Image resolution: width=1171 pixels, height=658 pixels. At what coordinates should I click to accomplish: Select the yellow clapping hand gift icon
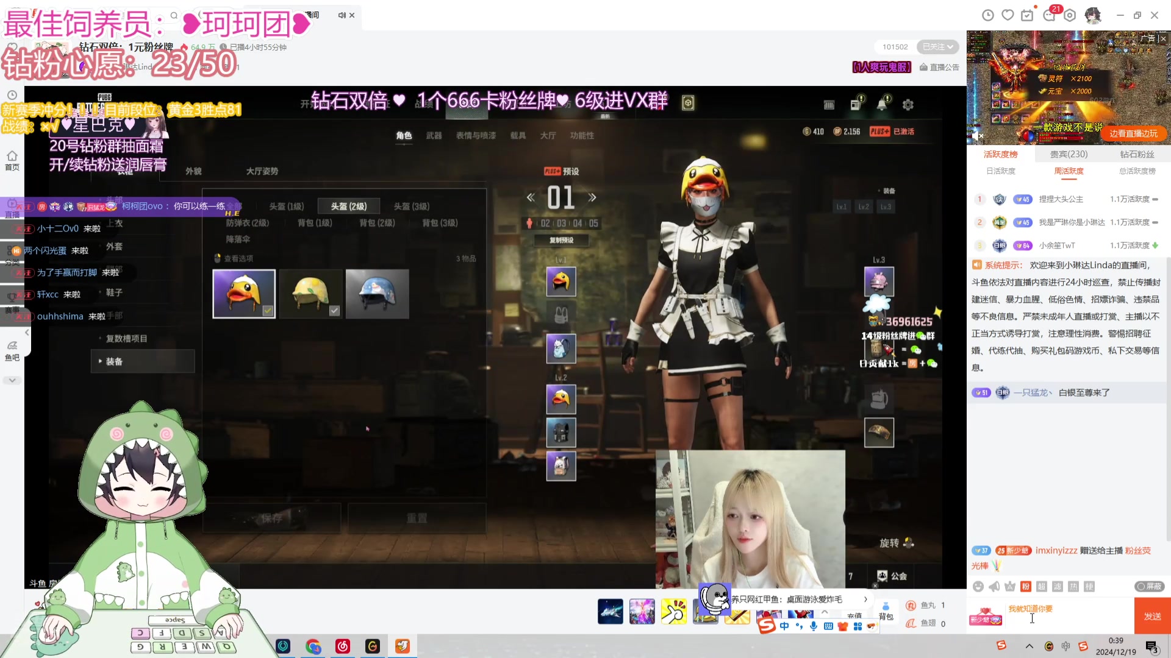coord(674,612)
